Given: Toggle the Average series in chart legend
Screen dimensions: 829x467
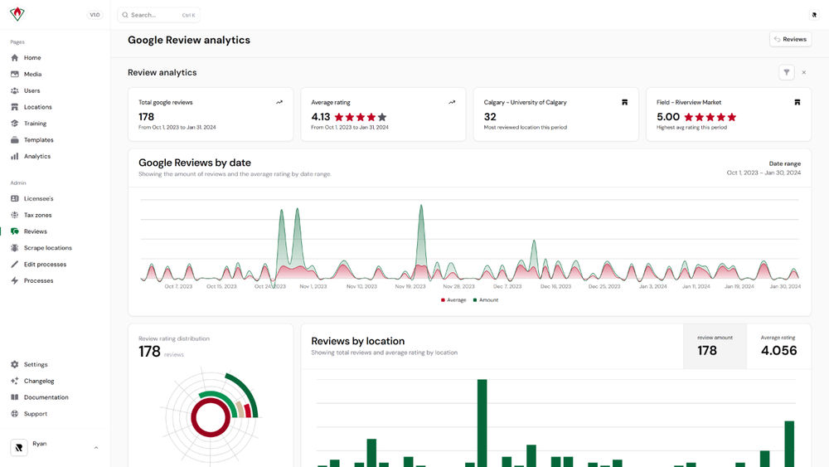Looking at the screenshot, I should point(453,300).
